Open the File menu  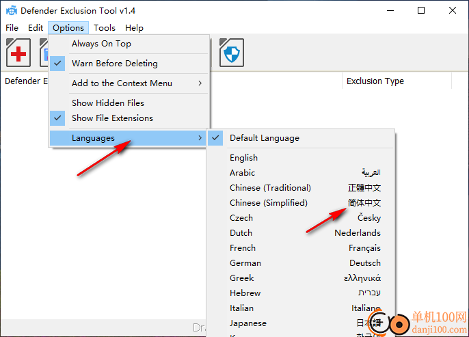pyautogui.click(x=12, y=28)
